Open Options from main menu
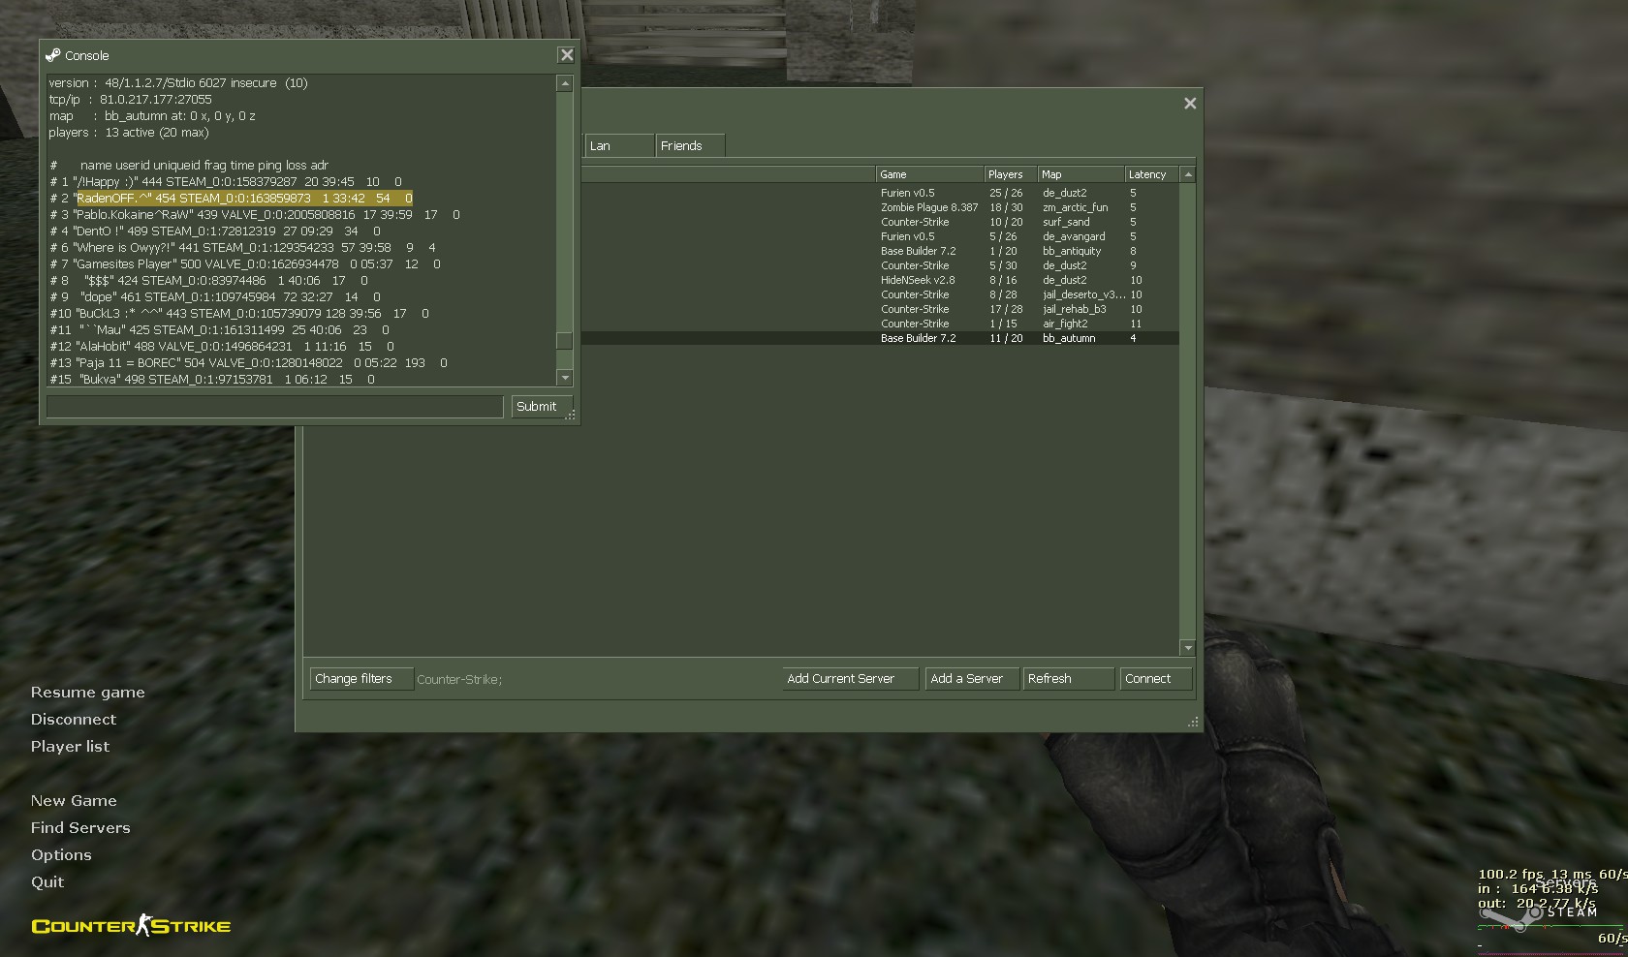Viewport: 1628px width, 957px height. point(61,855)
